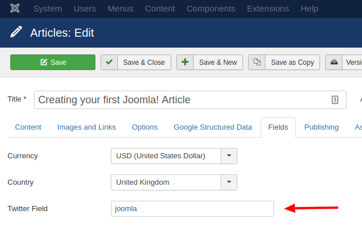Click the icon inside the Title field
Screen dimensions: 362x226
[x=335, y=100]
